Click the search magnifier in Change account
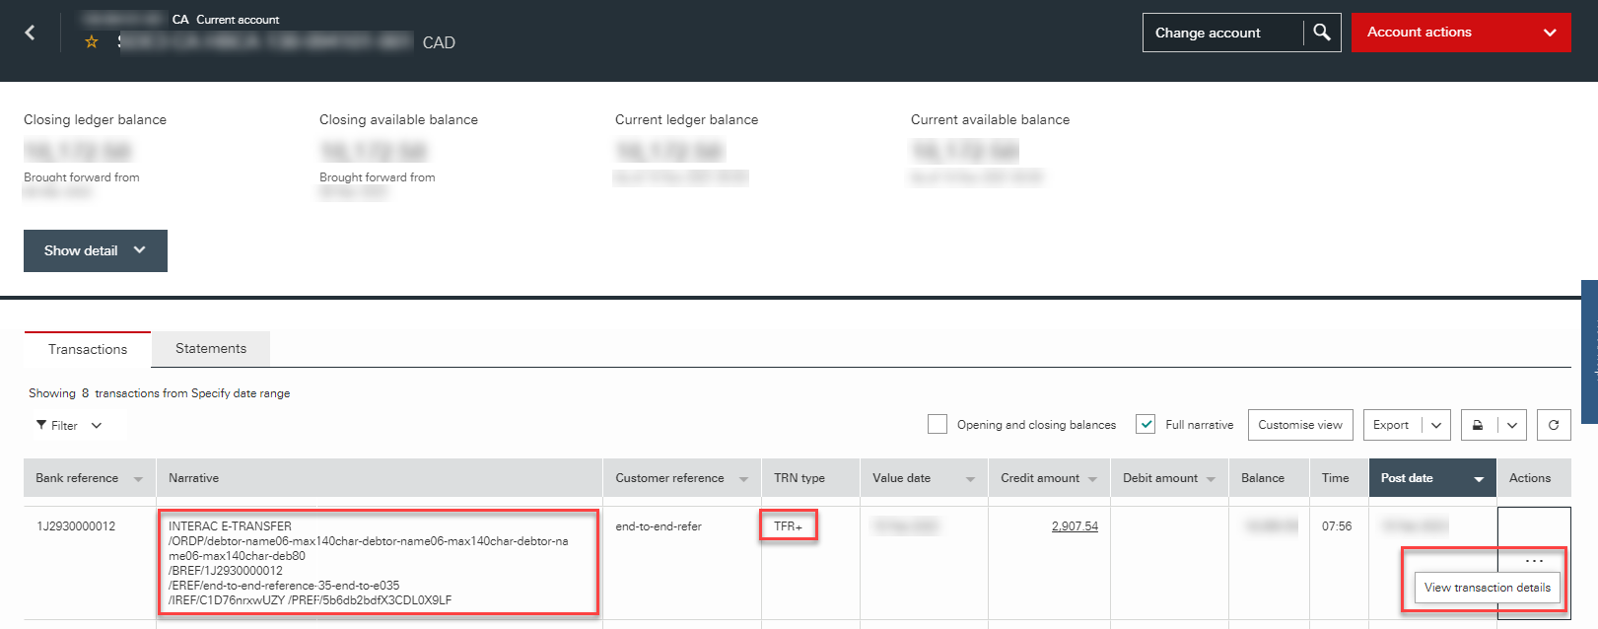This screenshot has height=629, width=1598. [1322, 33]
